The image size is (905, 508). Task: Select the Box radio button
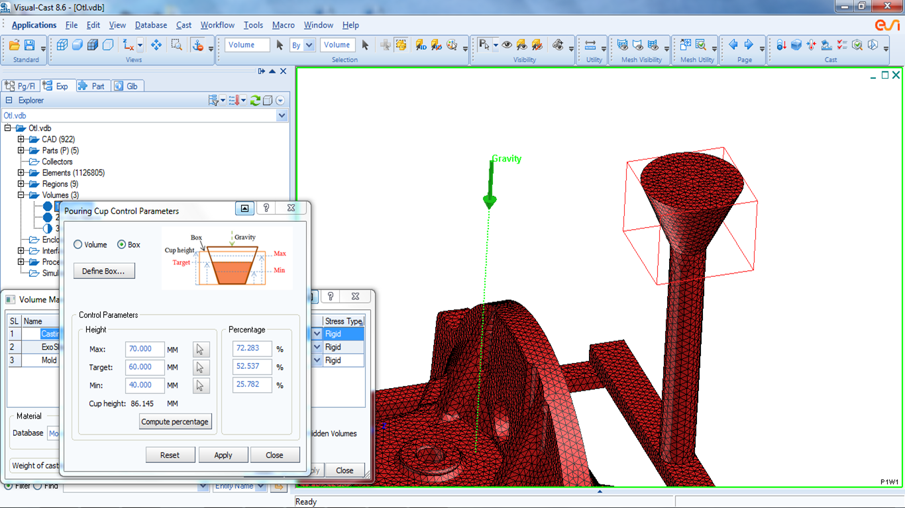point(121,244)
